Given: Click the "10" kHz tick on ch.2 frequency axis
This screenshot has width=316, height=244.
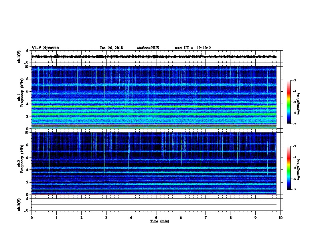Looking at the screenshot, I should coord(27,132).
